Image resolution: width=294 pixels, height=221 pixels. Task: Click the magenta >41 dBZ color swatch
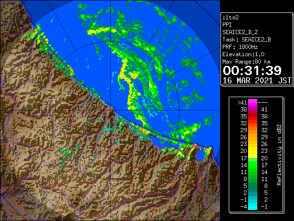point(253,102)
